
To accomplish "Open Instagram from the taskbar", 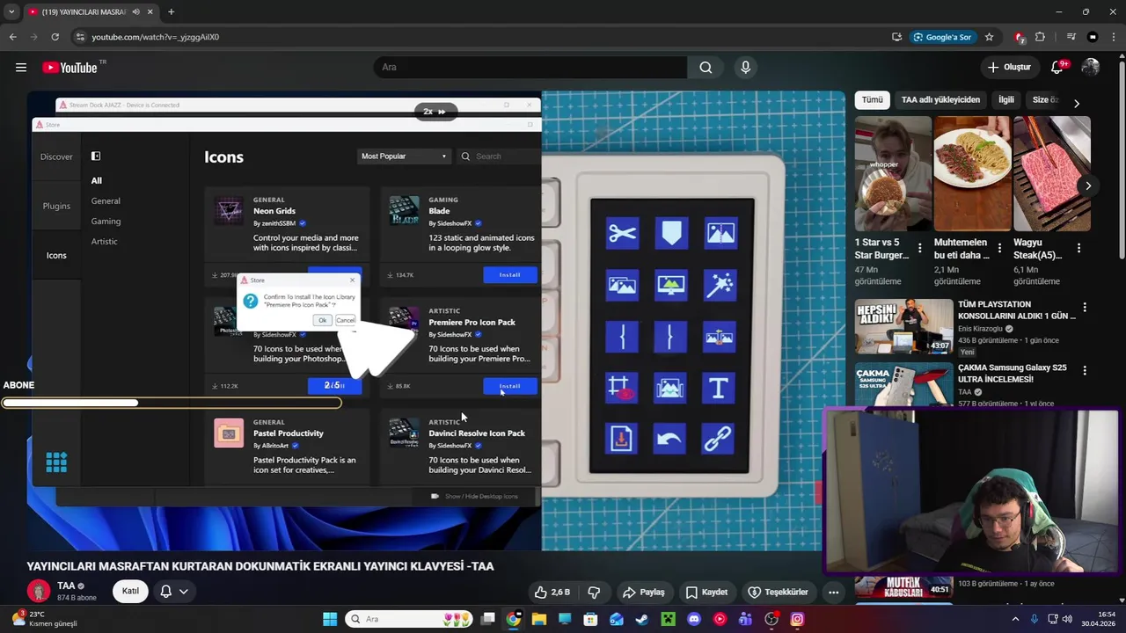I will (x=797, y=619).
